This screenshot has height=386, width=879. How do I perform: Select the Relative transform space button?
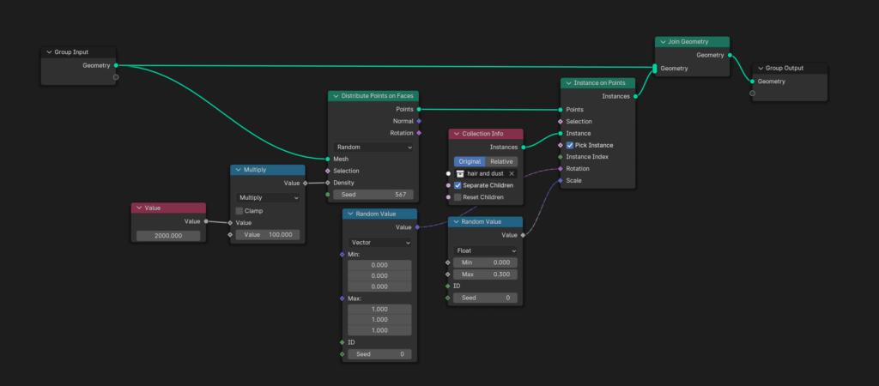pos(501,161)
